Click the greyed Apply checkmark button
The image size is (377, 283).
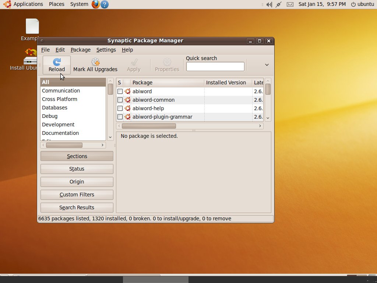pos(134,65)
